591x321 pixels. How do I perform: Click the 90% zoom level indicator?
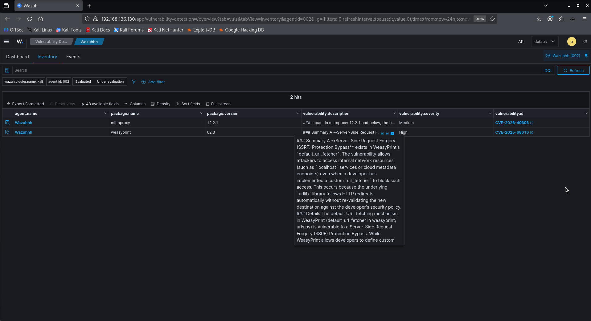[480, 19]
